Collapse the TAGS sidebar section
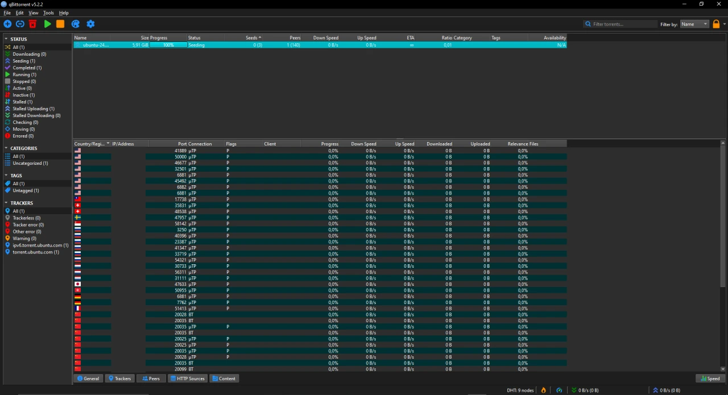Screen dimensions: 728x395 pyautogui.click(x=6, y=176)
